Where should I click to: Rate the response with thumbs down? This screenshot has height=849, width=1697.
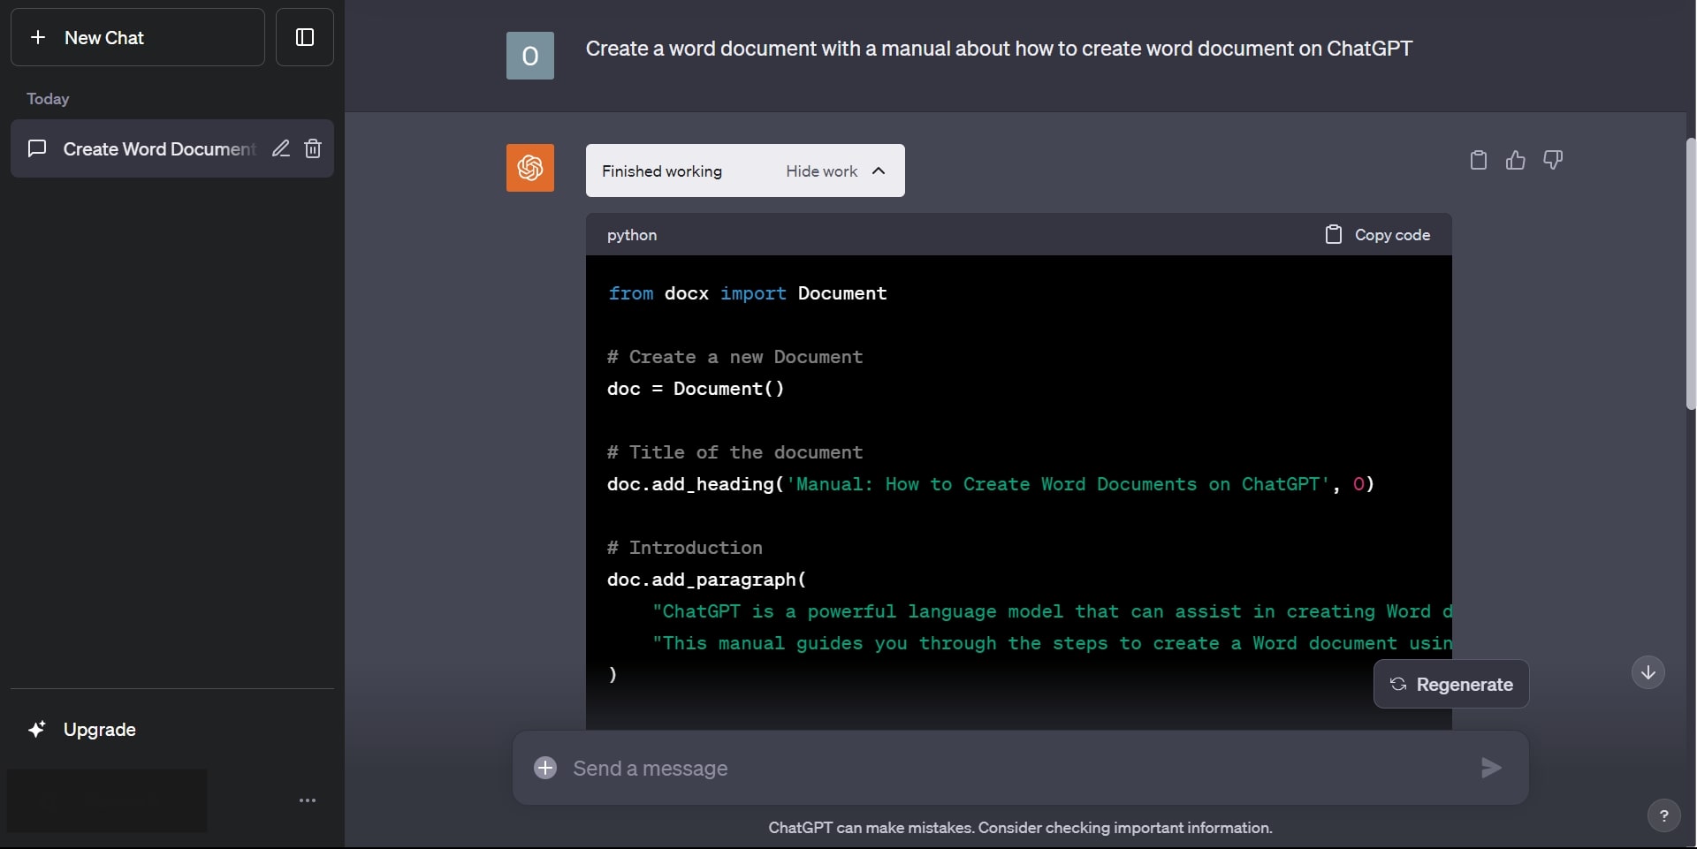[x=1553, y=160]
